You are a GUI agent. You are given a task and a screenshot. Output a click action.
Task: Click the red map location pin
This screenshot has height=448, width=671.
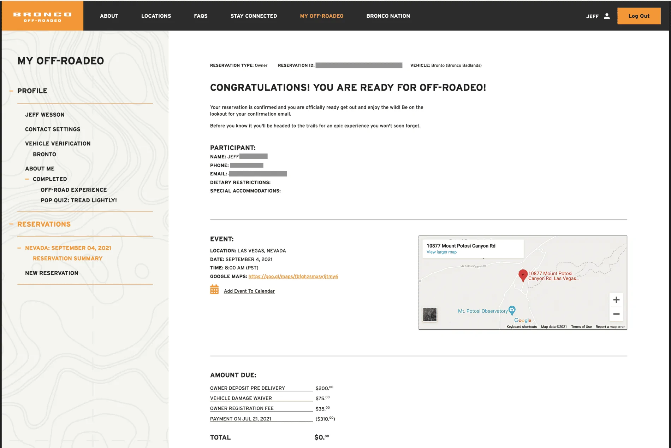(x=523, y=275)
